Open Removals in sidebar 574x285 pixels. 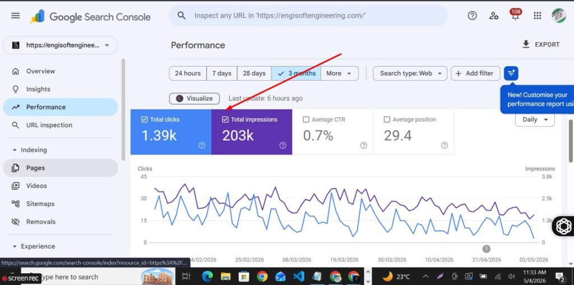[x=61, y=222]
